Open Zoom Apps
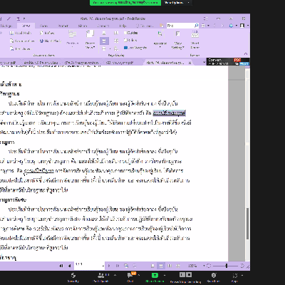285x285 pixels. tap(235, 277)
